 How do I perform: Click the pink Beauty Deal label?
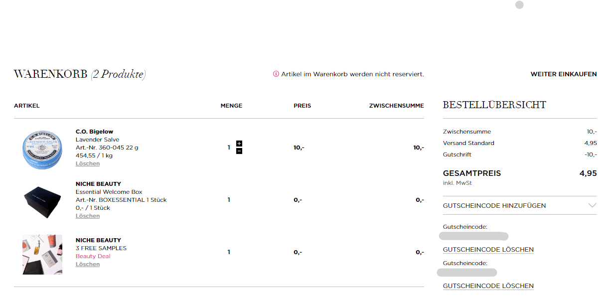click(93, 256)
